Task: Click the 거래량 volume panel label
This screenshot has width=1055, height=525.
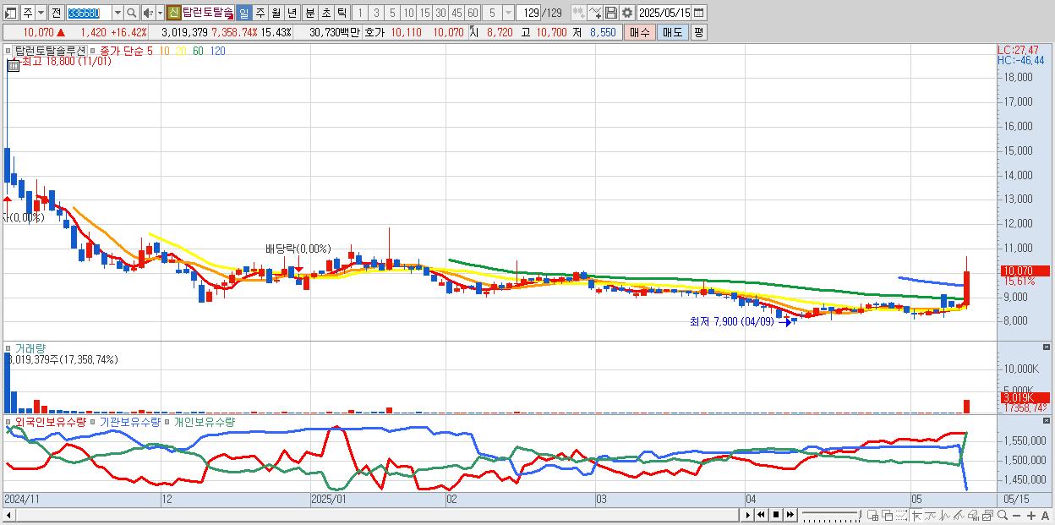Action: point(30,347)
